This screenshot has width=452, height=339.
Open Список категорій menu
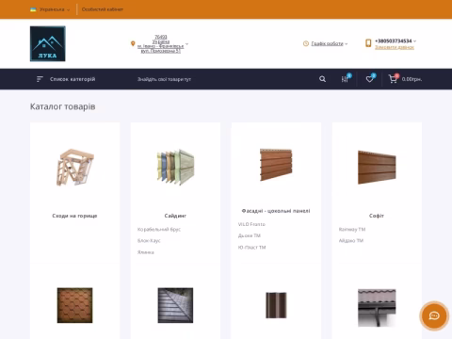point(73,79)
